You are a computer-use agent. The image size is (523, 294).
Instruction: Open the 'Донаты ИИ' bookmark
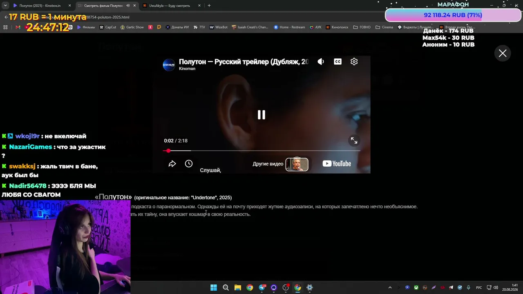coord(177,27)
